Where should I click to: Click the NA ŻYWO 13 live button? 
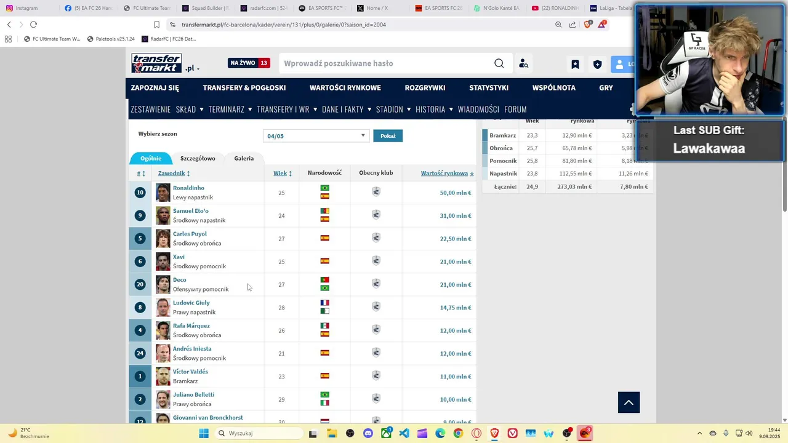pos(249,63)
